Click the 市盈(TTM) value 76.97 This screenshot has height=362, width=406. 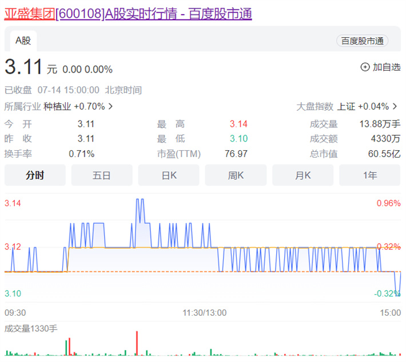pyautogui.click(x=237, y=154)
